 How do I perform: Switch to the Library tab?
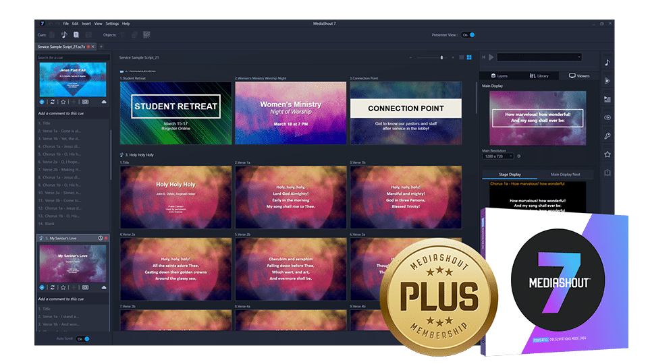(539, 76)
